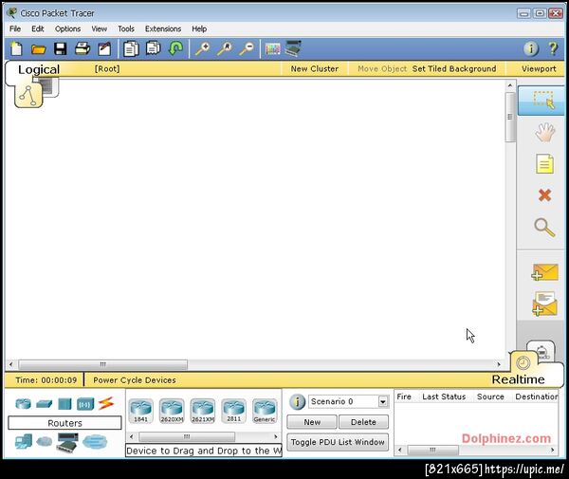Viewport: 569px width, 479px height.
Task: Choose the Routers device category icon
Action: (x=23, y=403)
